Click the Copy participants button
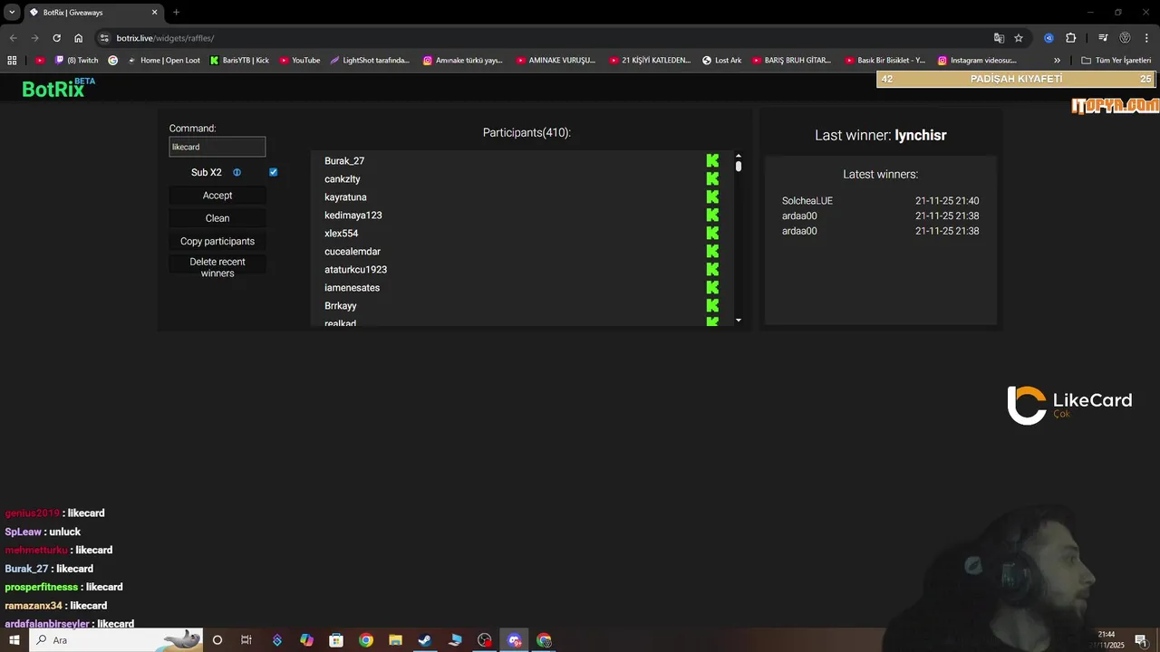Viewport: 1160px width, 652px height. pos(217,242)
